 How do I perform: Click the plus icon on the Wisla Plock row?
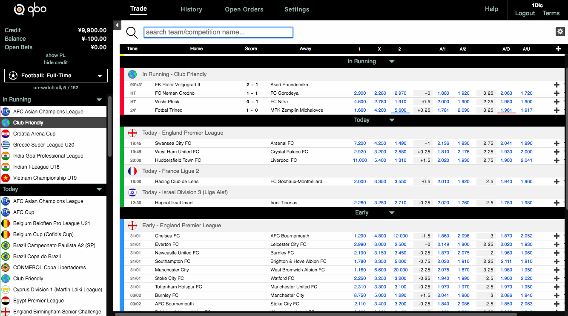click(557, 102)
